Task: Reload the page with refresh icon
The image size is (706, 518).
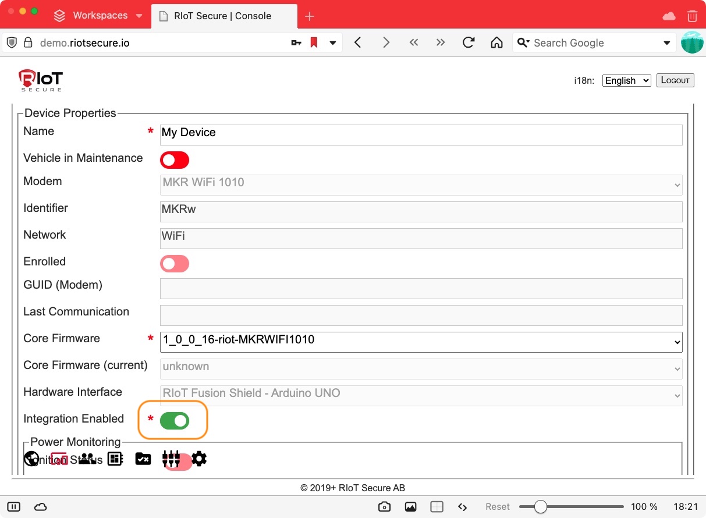Action: (x=469, y=42)
